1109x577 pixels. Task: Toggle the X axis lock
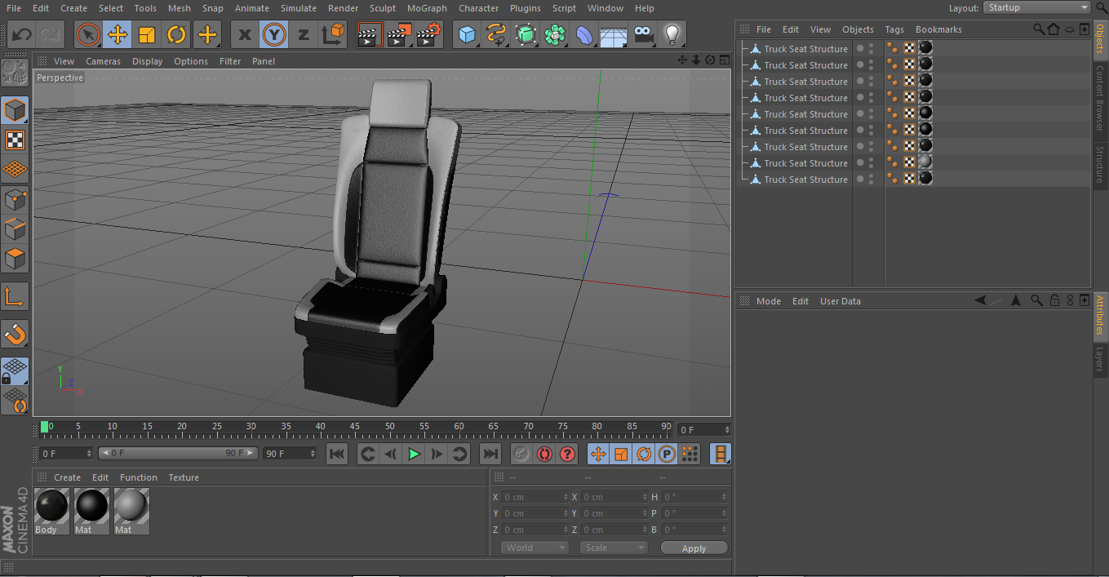(244, 35)
